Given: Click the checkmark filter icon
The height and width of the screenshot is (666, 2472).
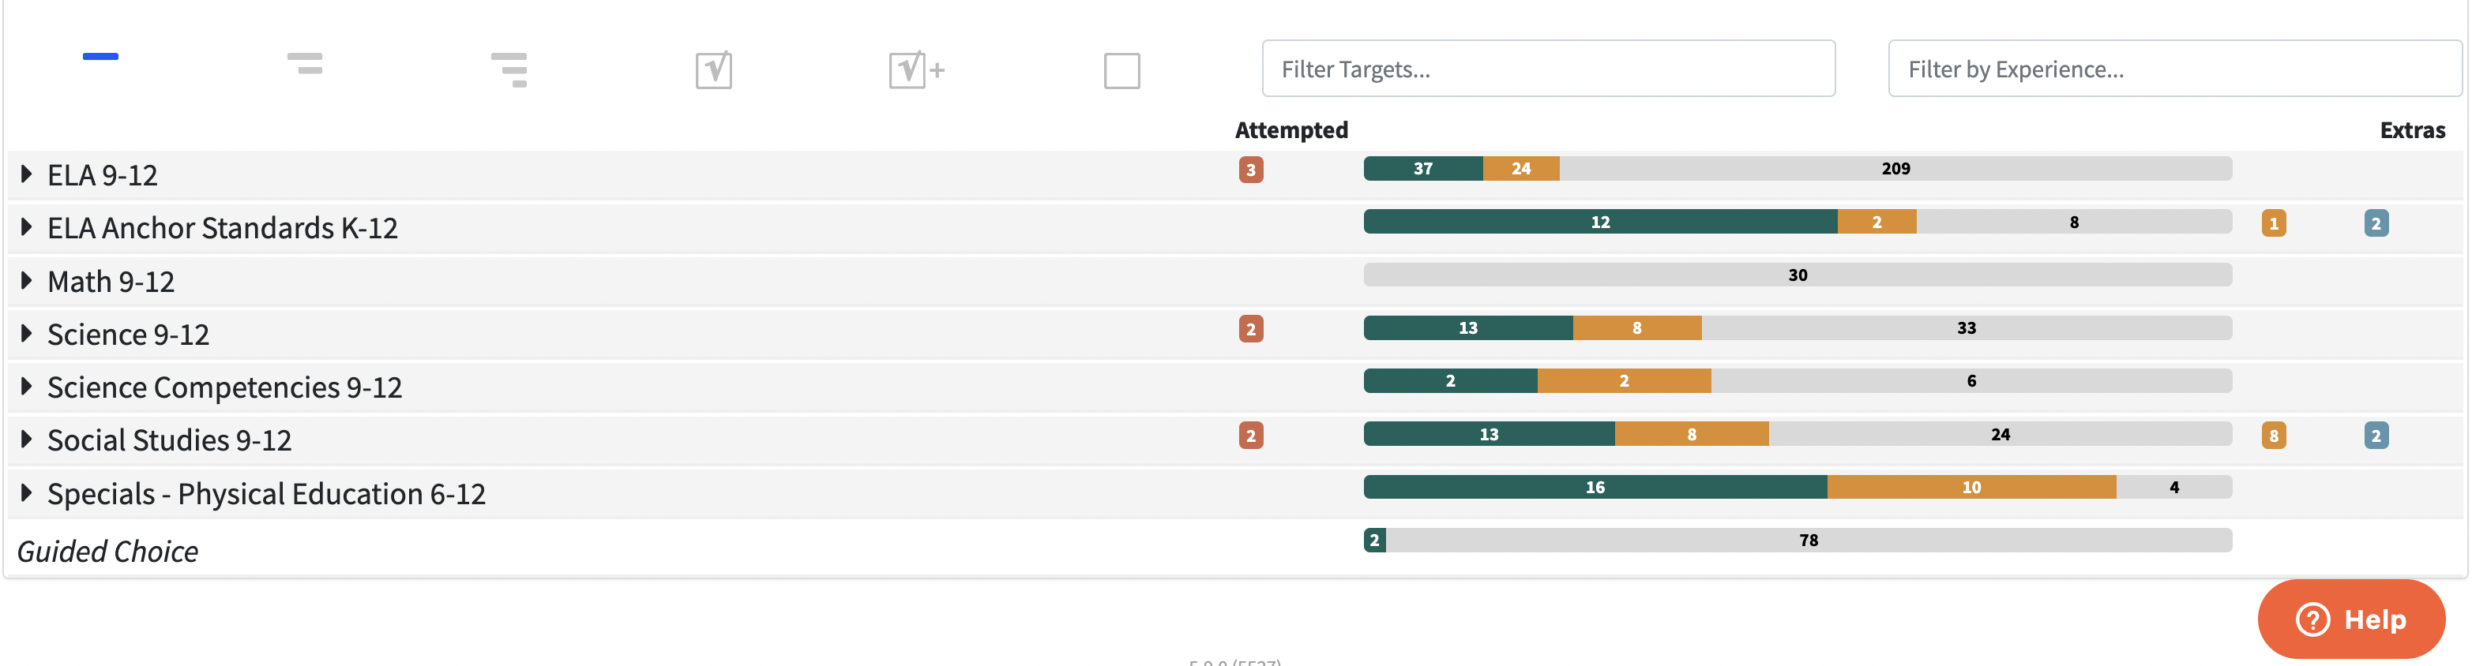Looking at the screenshot, I should click(x=714, y=70).
